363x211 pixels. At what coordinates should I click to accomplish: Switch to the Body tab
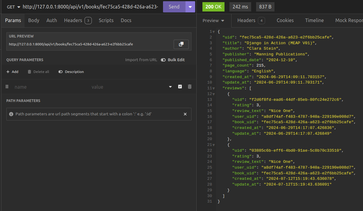click(34, 20)
